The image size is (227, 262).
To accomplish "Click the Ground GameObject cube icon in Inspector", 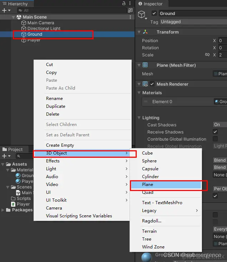I will pos(142,14).
